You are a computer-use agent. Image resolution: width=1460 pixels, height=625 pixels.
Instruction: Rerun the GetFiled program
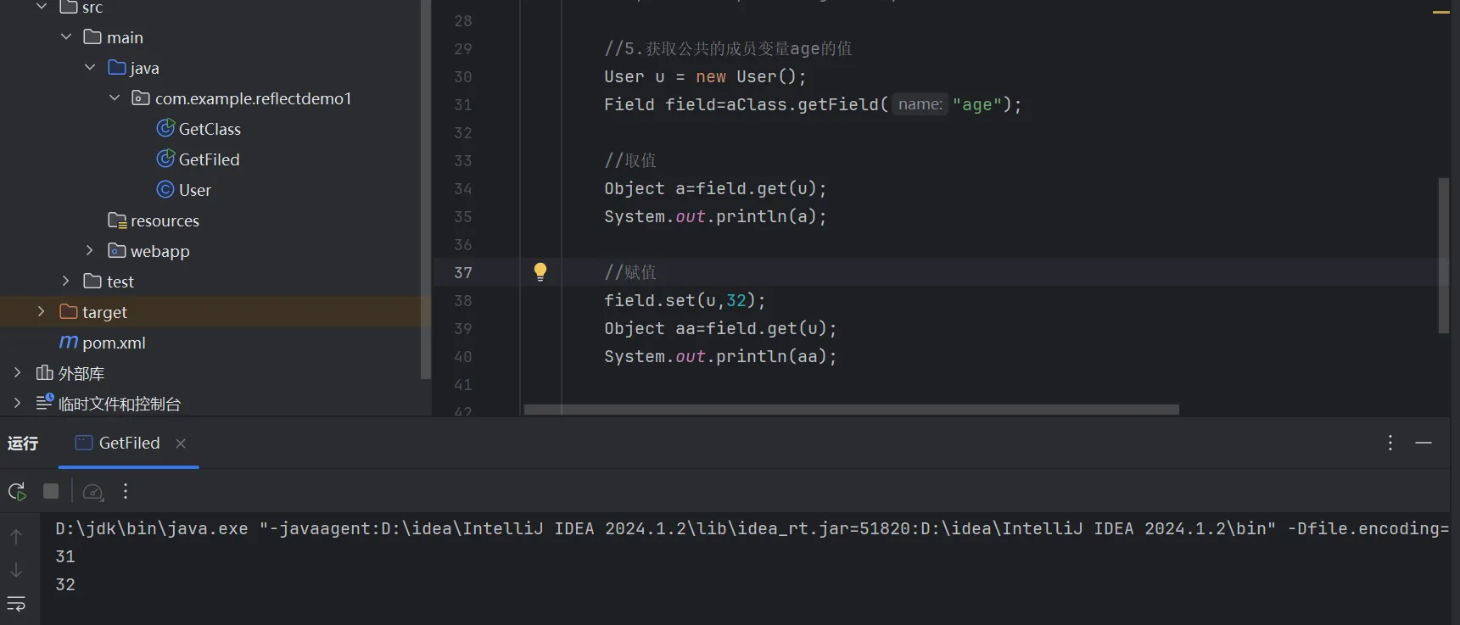pyautogui.click(x=17, y=492)
